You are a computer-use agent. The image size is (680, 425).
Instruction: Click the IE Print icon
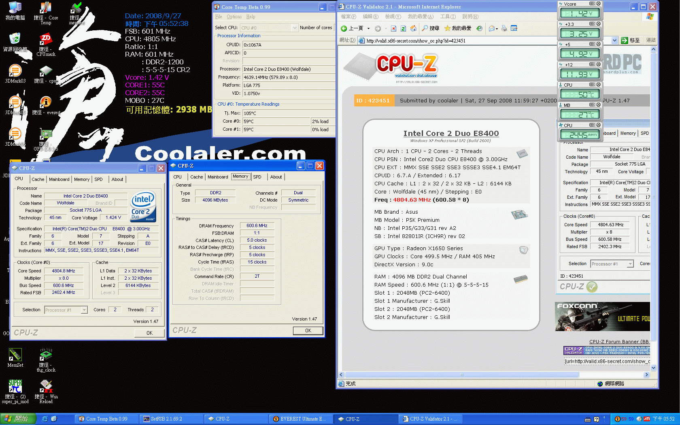(504, 28)
